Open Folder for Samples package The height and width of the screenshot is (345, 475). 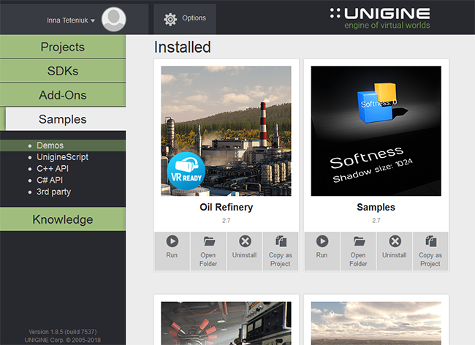click(358, 251)
